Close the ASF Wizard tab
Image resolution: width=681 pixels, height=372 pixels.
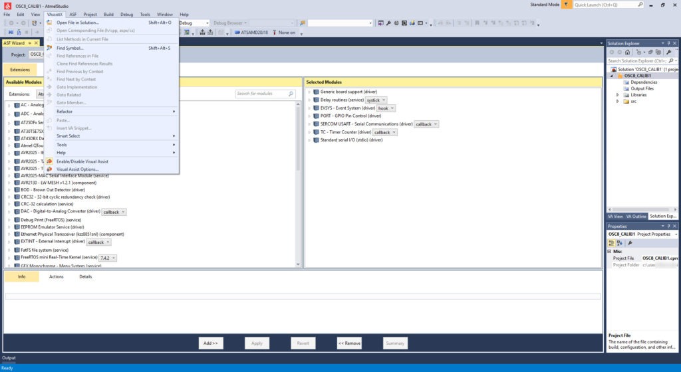click(x=37, y=43)
